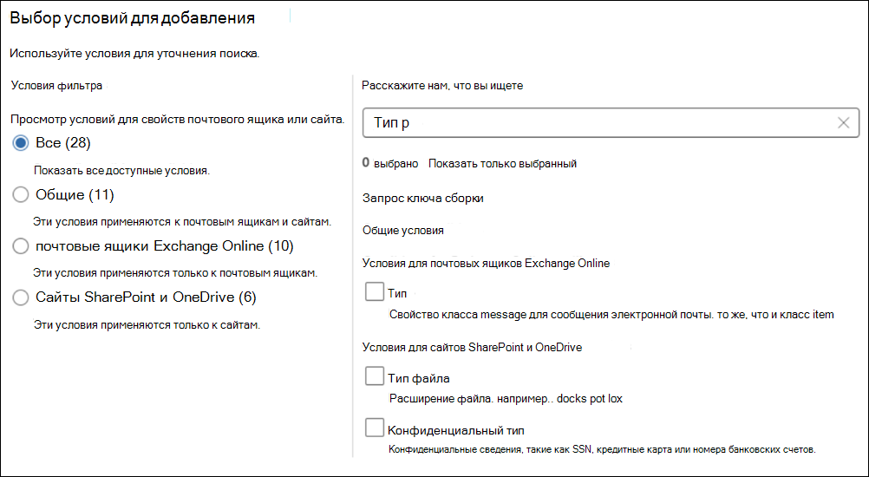Select the 'Все (28)' radio button
The width and height of the screenshot is (869, 477).
[21, 143]
